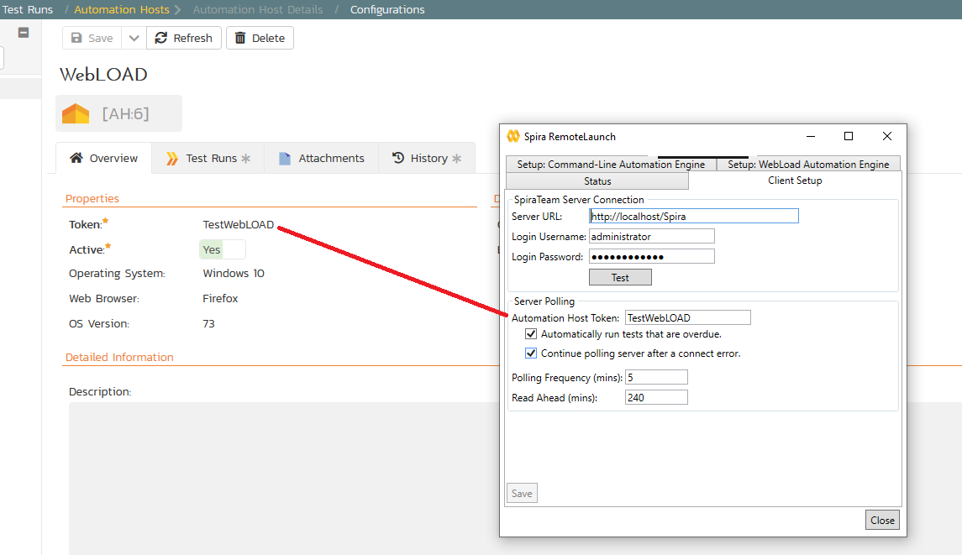This screenshot has width=962, height=555.
Task: Open Setup: WebLoad Automation Engine tab
Action: coord(807,165)
